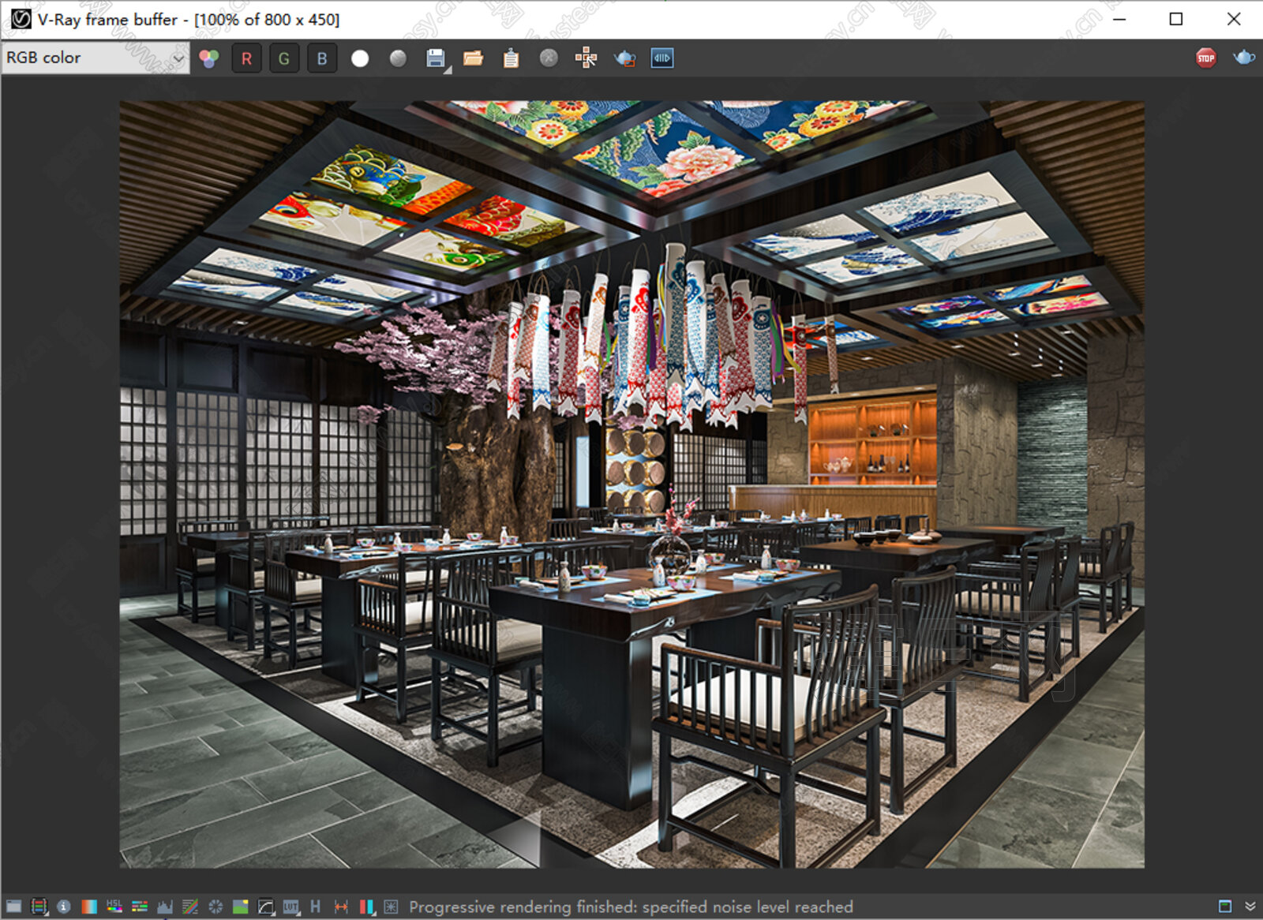
Task: Click the link to PDPlayer button
Action: [662, 58]
